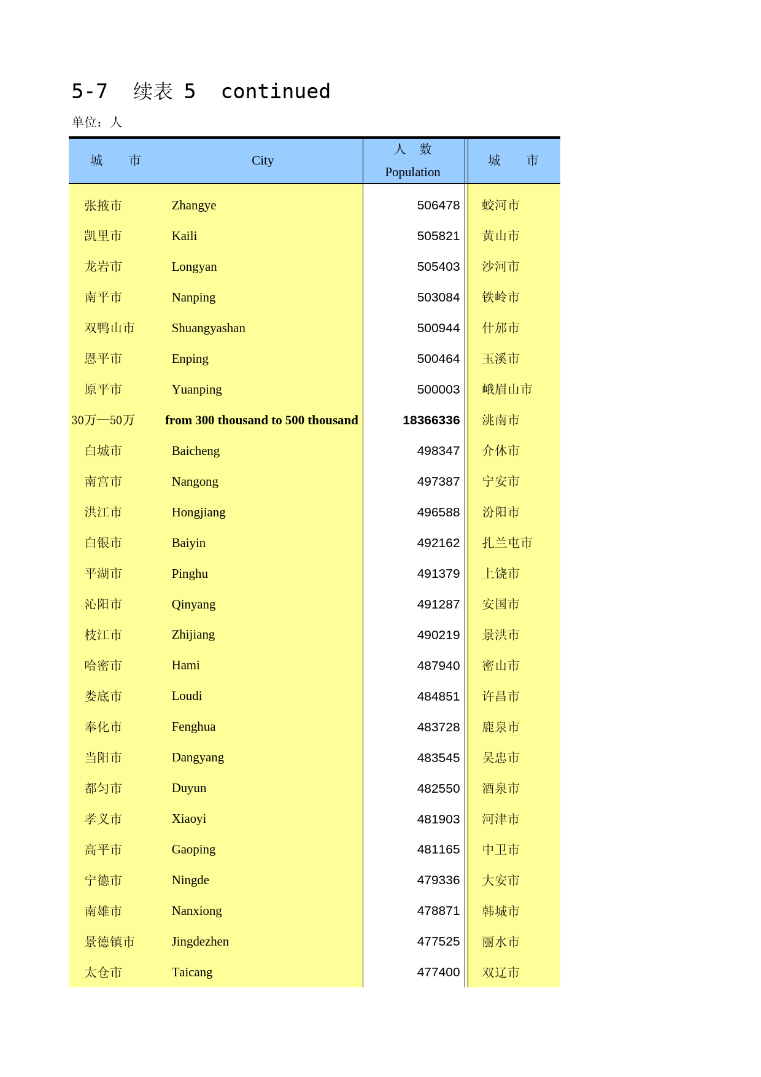Click 上饶市 in the right column

click(x=501, y=573)
